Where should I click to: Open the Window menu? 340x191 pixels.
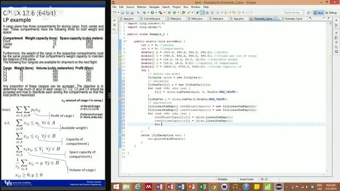[x=195, y=7]
